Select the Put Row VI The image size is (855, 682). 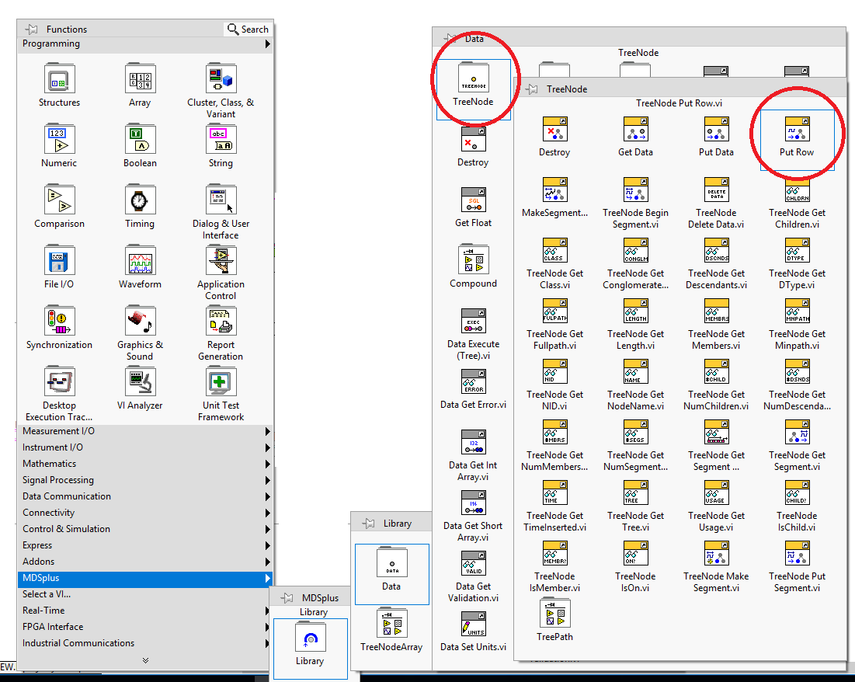[797, 129]
